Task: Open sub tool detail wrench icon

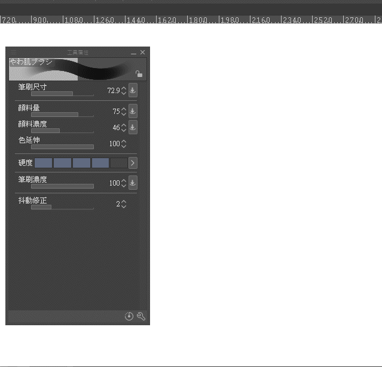Action: pos(141,316)
